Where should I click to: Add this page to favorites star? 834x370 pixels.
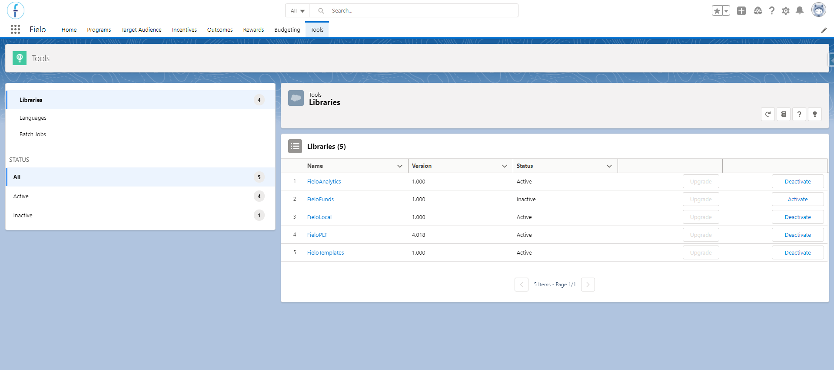pos(717,11)
